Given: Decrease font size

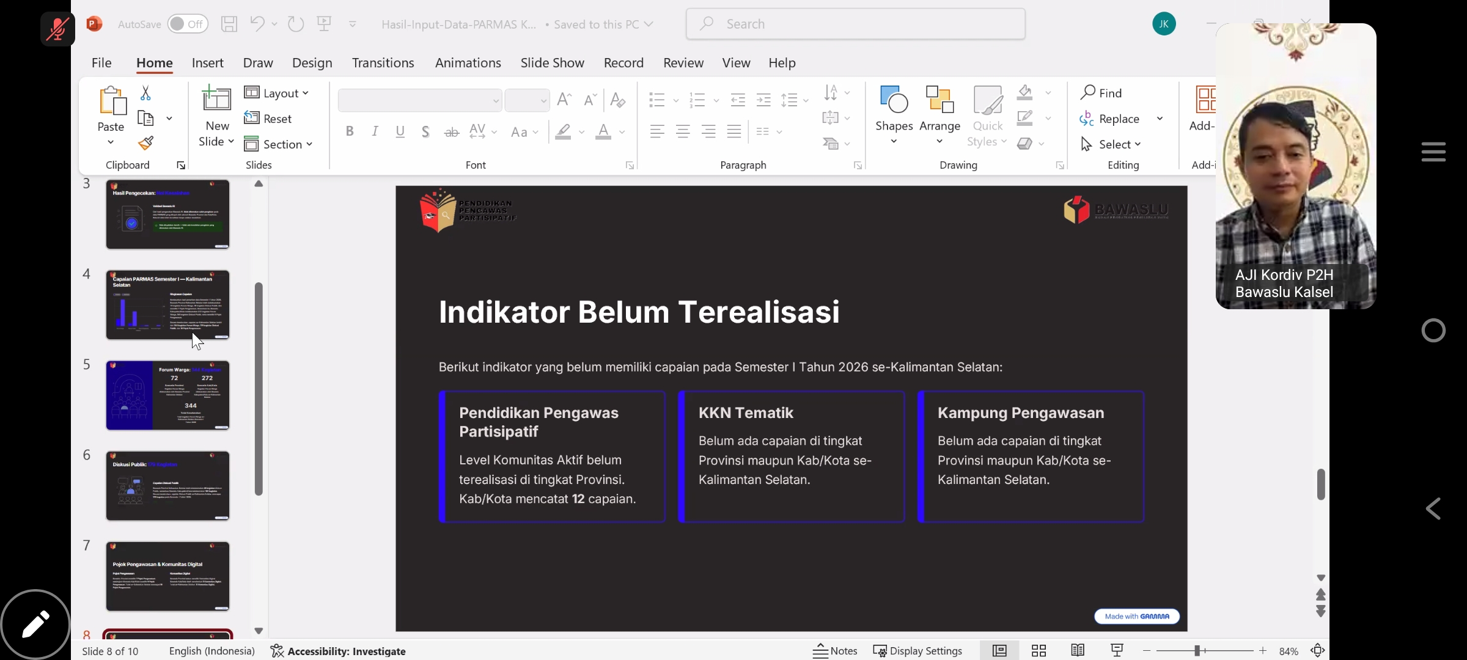Looking at the screenshot, I should click(x=590, y=100).
